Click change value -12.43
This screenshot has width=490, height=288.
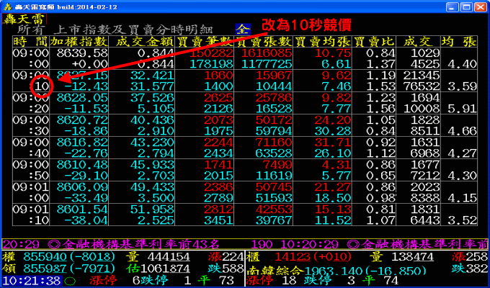[x=86, y=86]
